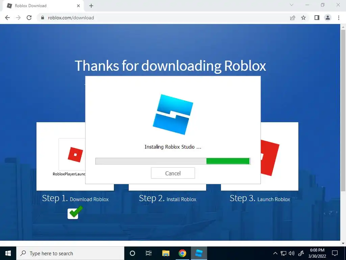
Task: Open the Chrome profile menu
Action: [x=328, y=18]
